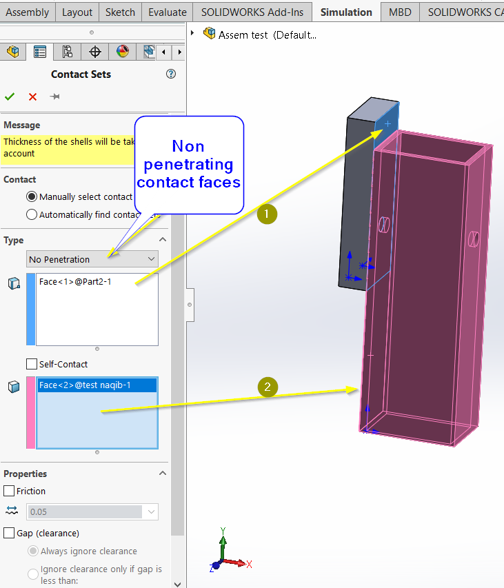
Task: Click the friction coefficient icon
Action: click(x=12, y=510)
